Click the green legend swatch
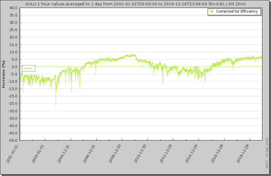This screenshot has width=271, height=176. pyautogui.click(x=212, y=11)
